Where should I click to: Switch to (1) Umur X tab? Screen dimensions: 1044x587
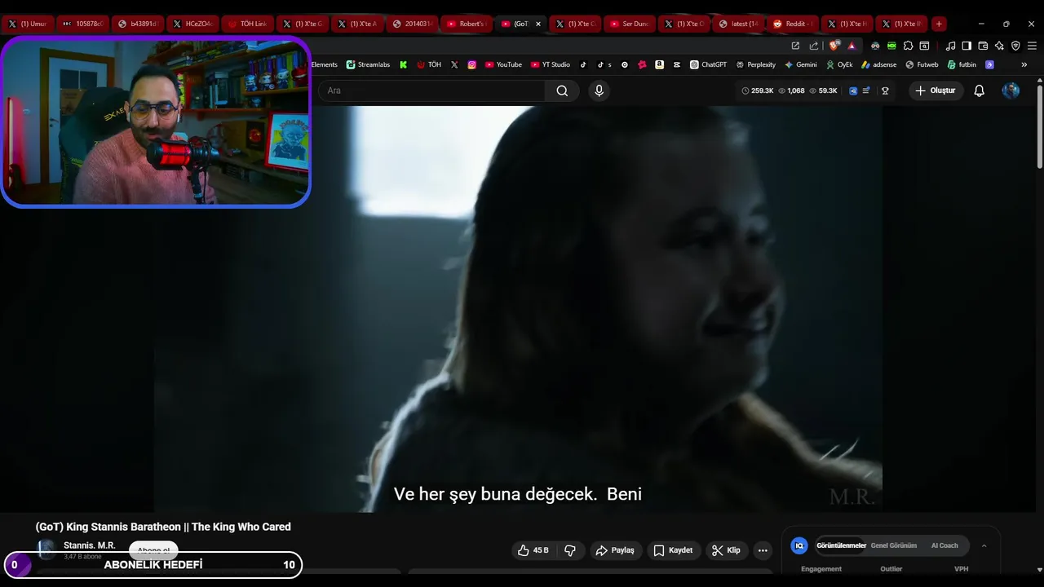[x=29, y=24]
